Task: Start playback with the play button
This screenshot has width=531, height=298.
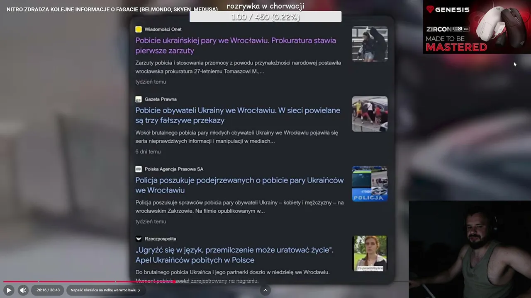Action: [x=9, y=290]
